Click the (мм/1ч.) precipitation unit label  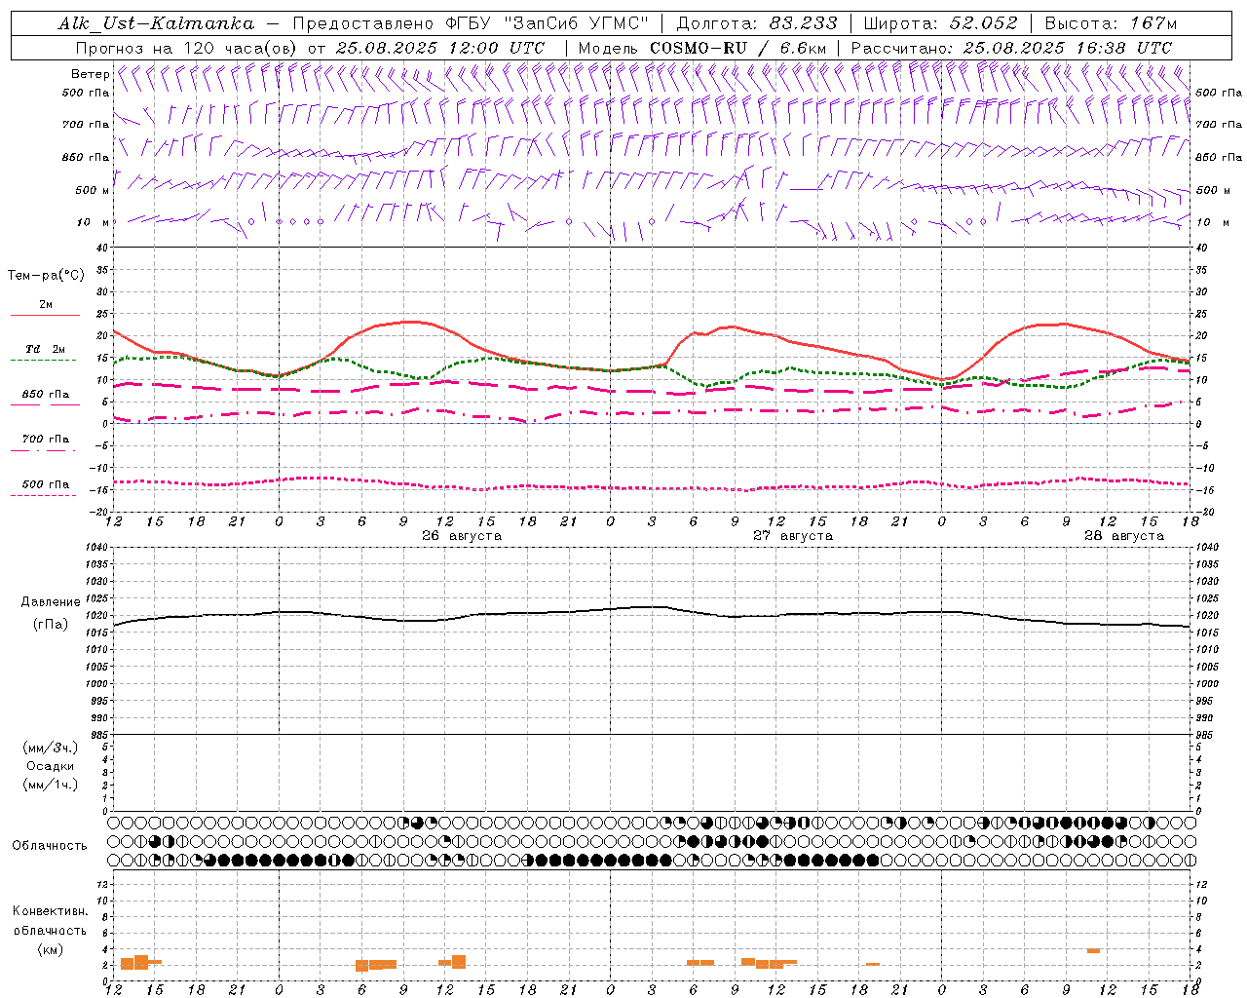click(51, 785)
